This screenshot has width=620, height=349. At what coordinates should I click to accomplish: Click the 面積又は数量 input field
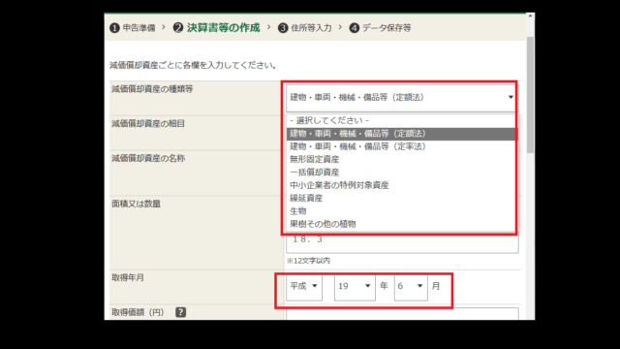click(x=402, y=240)
